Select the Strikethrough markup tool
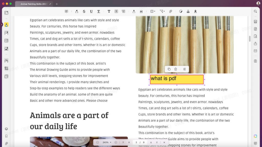The height and width of the screenshot is (147, 262). pos(84,11)
